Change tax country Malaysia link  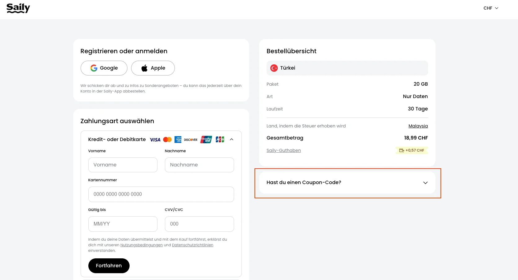[x=418, y=126]
